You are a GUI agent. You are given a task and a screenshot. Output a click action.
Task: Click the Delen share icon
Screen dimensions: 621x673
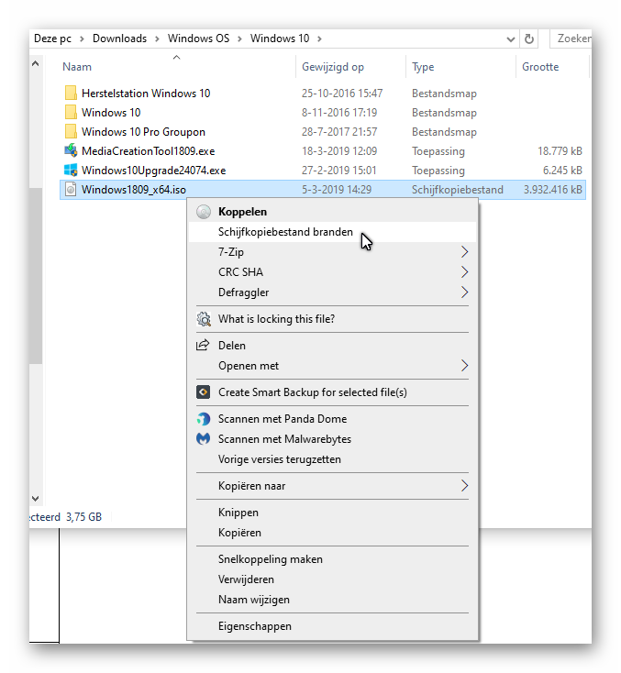204,346
